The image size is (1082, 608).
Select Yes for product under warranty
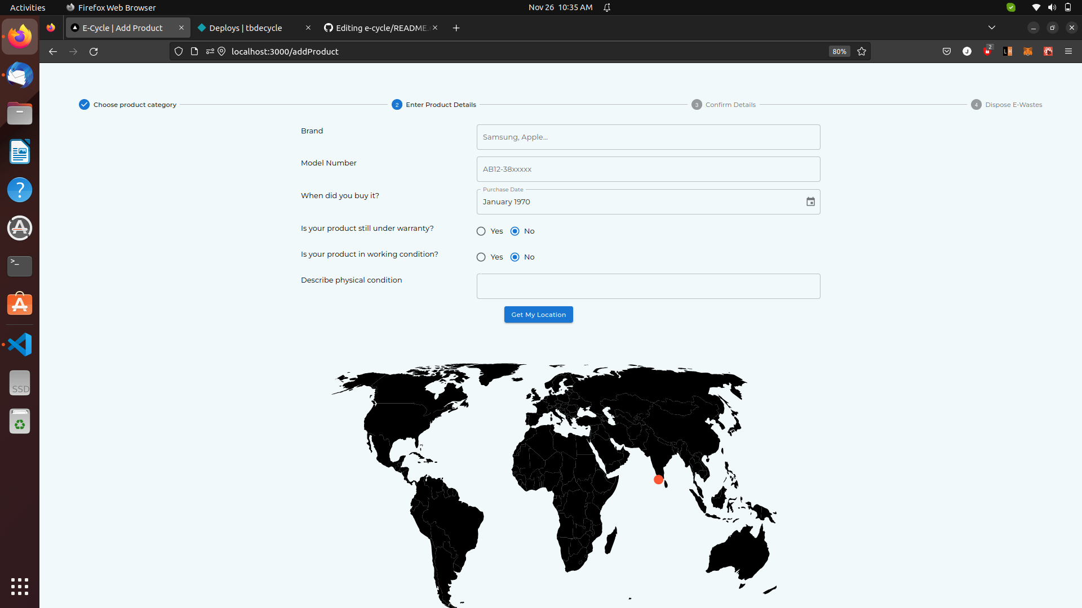481,231
